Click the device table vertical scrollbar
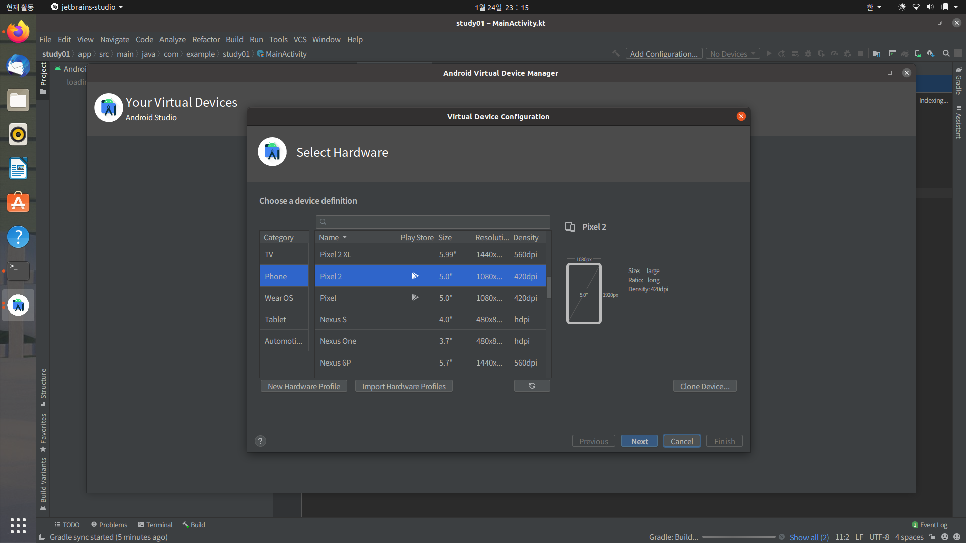Image resolution: width=966 pixels, height=543 pixels. tap(549, 287)
